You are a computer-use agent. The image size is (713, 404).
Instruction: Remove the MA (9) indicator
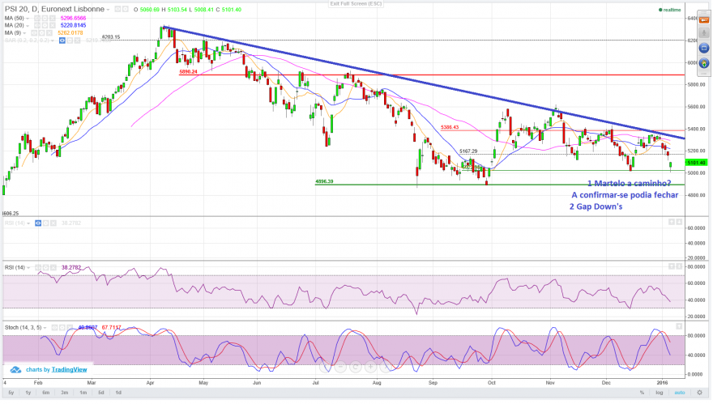49,32
